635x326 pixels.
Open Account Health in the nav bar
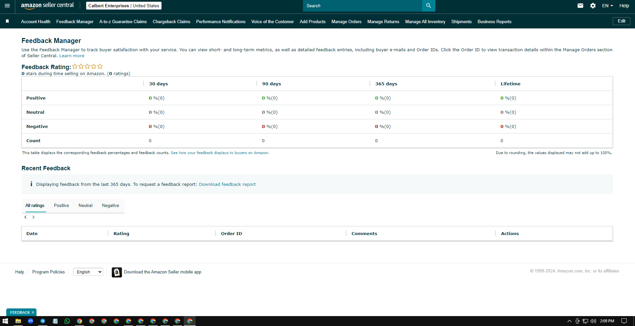pos(36,21)
